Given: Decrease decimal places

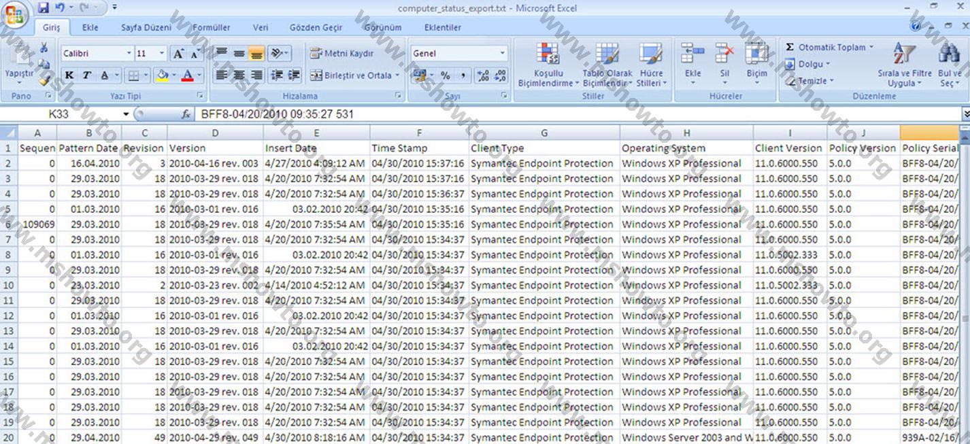Looking at the screenshot, I should click(500, 75).
